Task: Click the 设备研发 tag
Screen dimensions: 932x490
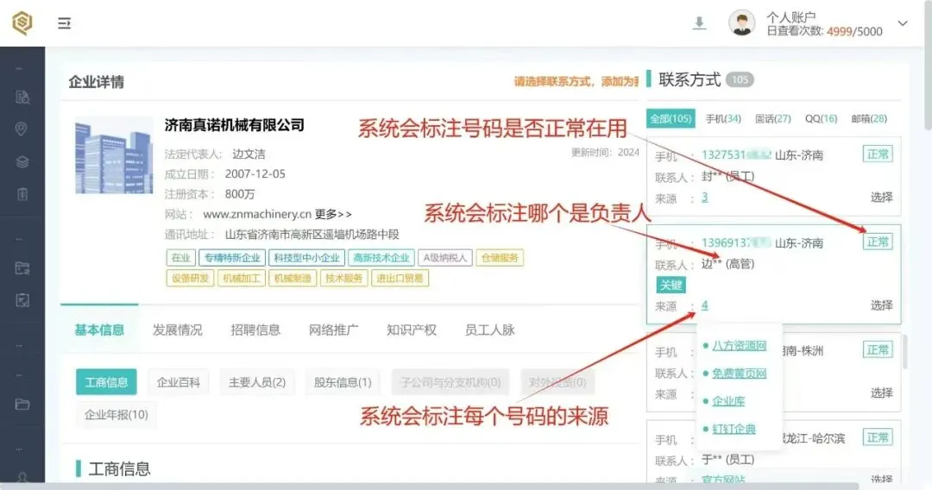Action: tap(190, 278)
